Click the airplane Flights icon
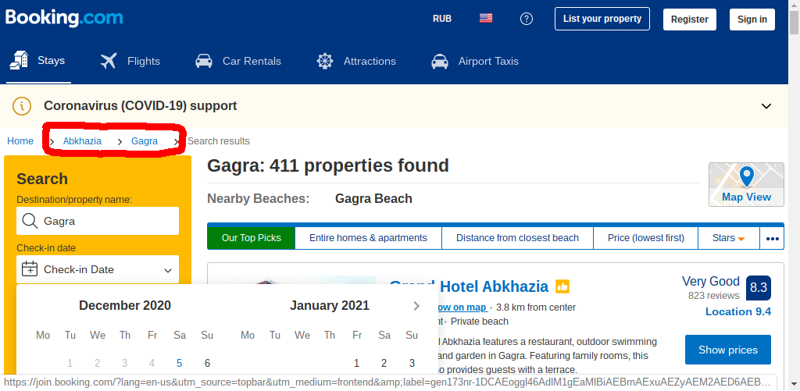 109,61
